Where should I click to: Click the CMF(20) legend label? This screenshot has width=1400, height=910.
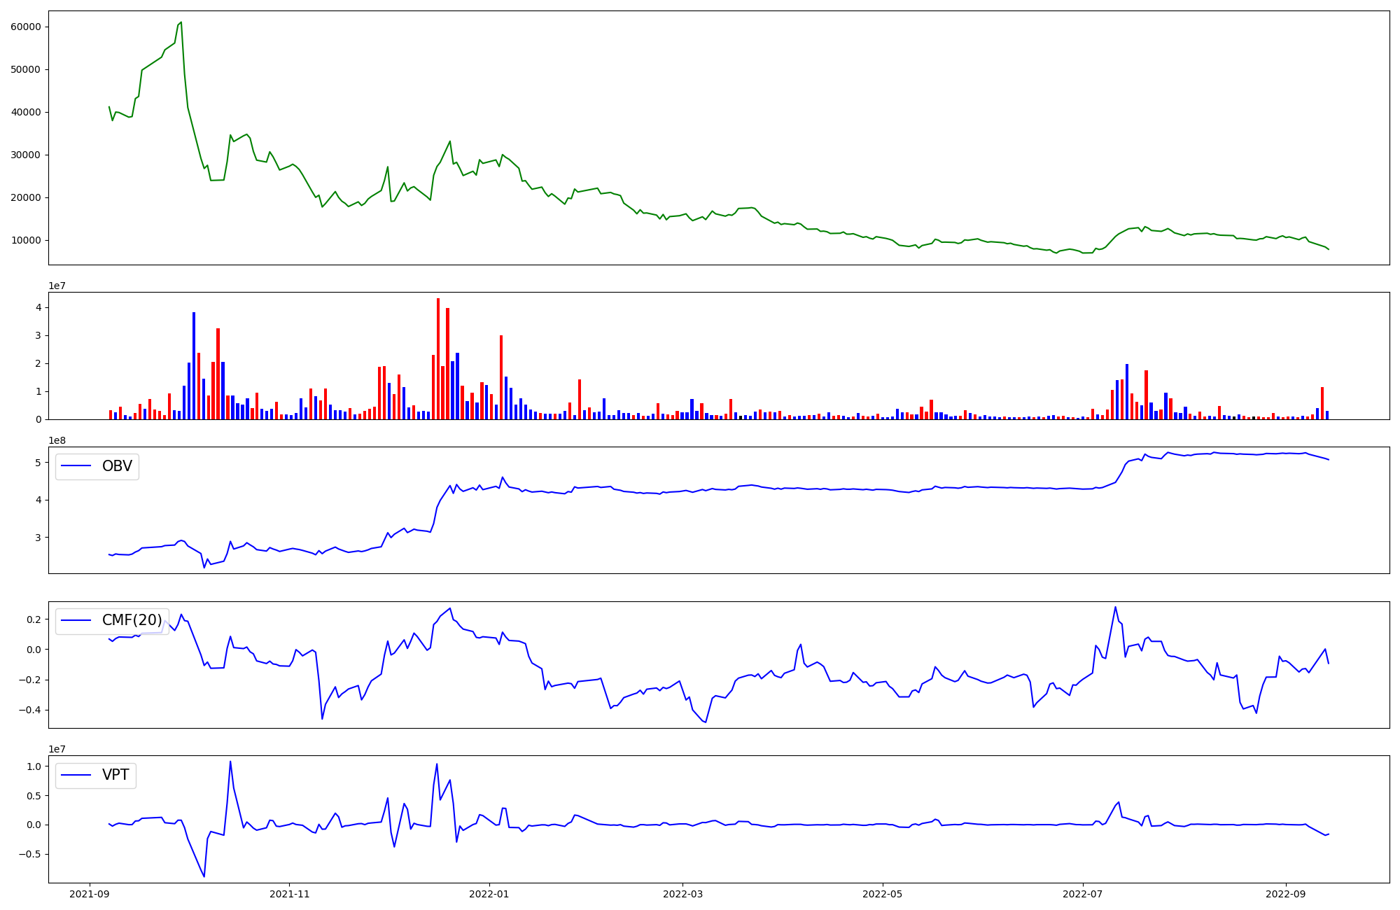(x=132, y=620)
